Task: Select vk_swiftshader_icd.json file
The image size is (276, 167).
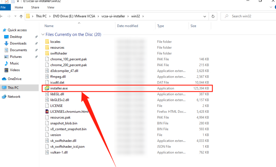Action: tap(67, 146)
